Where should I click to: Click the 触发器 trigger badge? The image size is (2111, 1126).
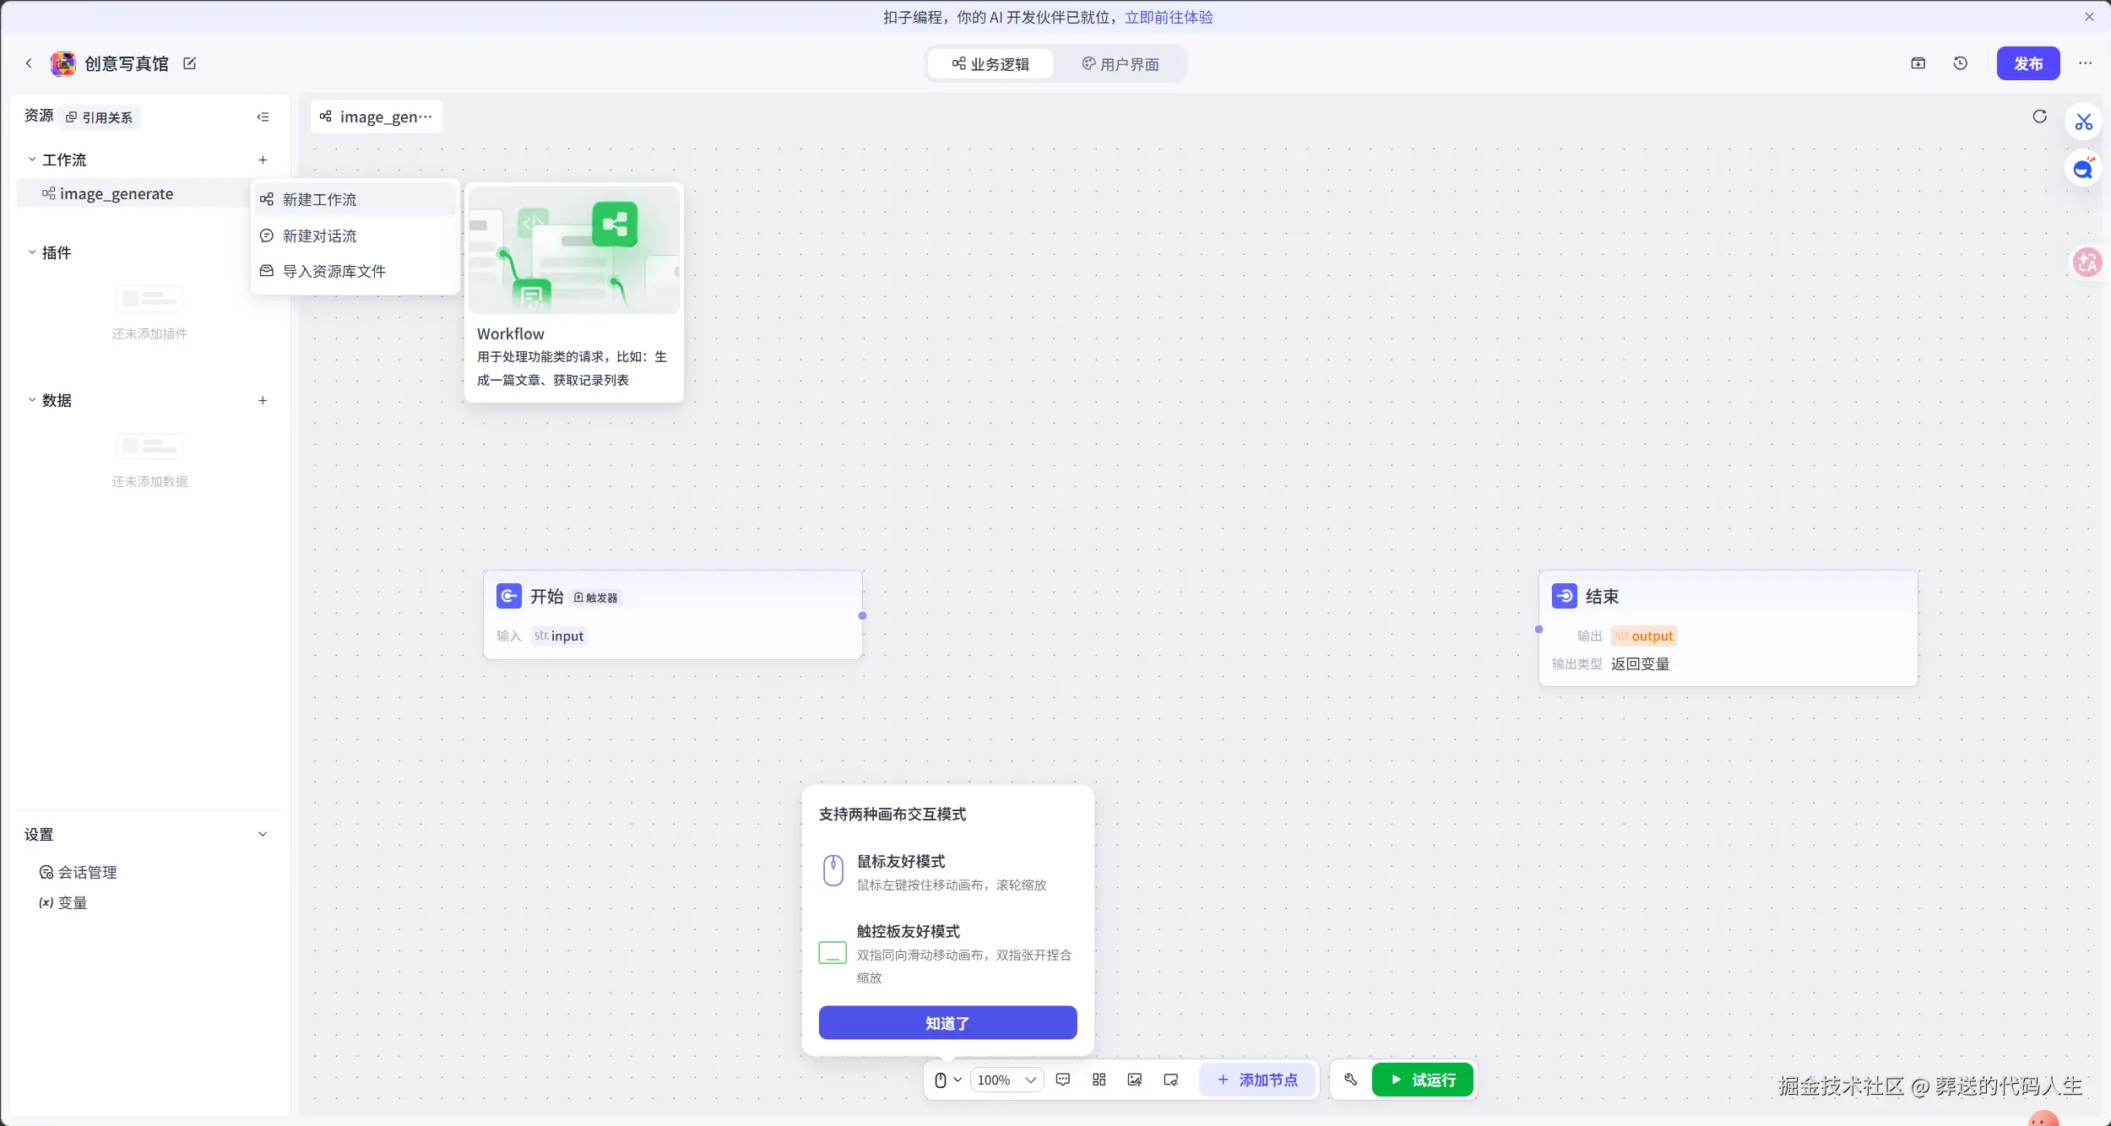click(x=596, y=597)
